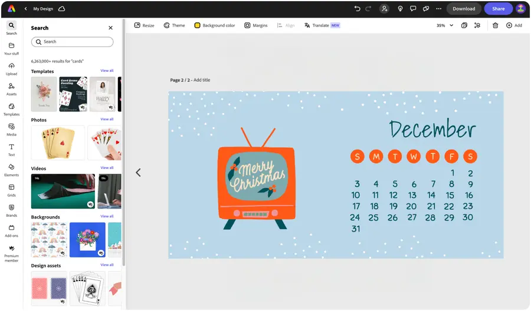This screenshot has height=311, width=531.
Task: View all Design assets results
Action: pos(107,264)
